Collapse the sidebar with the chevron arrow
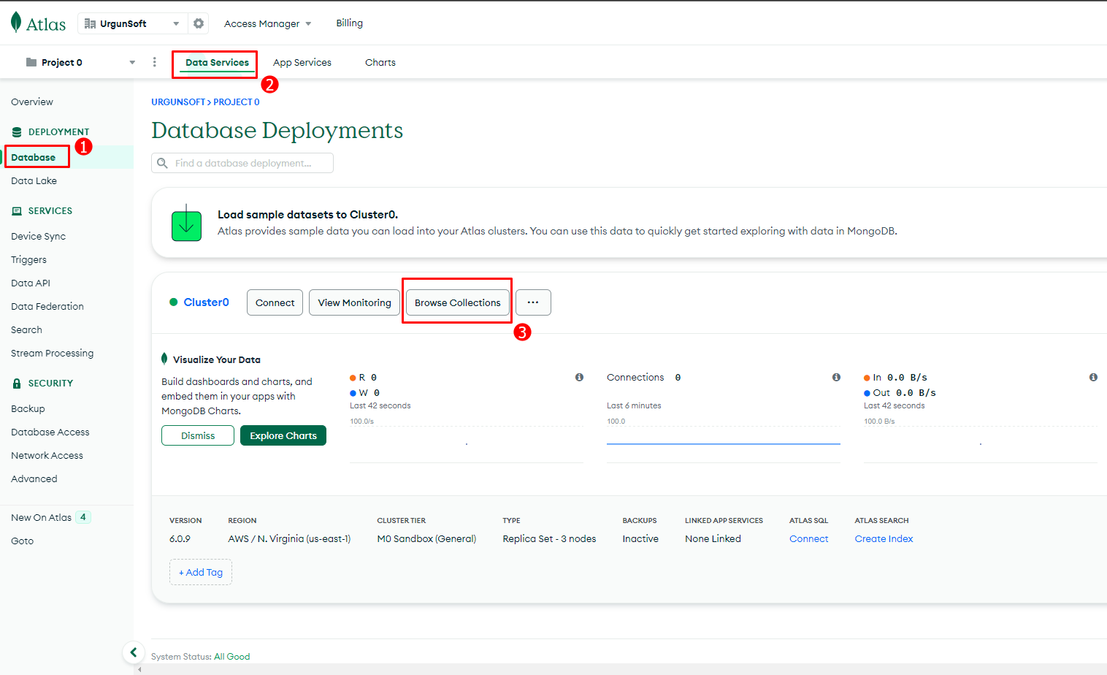 click(x=133, y=652)
